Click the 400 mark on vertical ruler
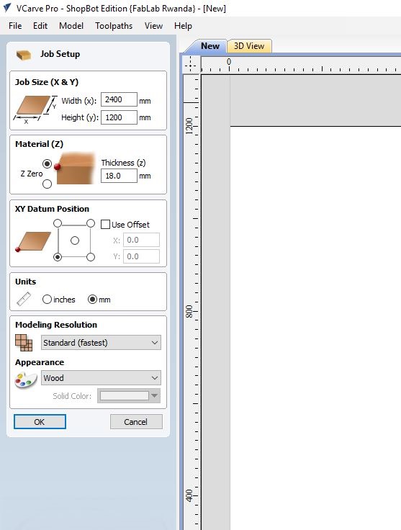Image resolution: width=401 pixels, height=530 pixels. coord(189,495)
